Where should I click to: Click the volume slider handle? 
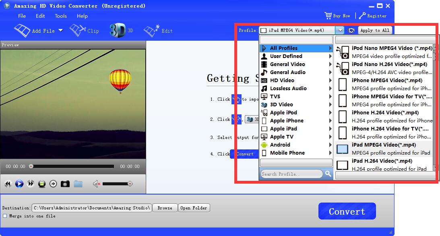pyautogui.click(x=130, y=184)
